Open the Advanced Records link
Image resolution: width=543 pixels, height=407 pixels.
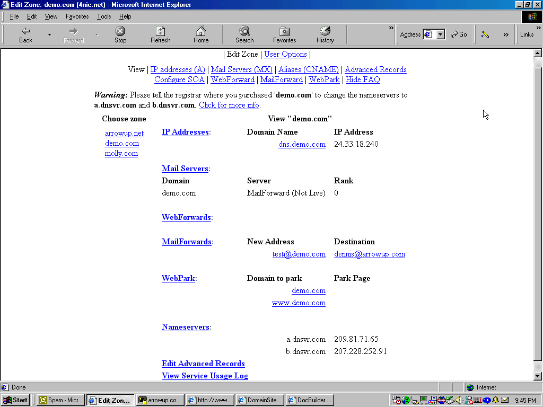pos(375,69)
